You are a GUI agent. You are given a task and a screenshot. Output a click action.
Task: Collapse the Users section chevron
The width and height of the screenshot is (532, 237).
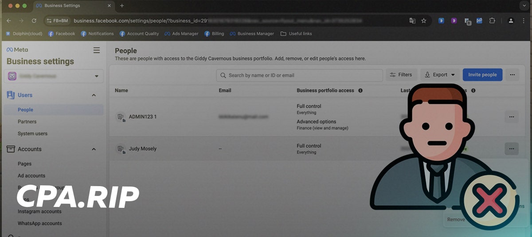[x=94, y=95]
